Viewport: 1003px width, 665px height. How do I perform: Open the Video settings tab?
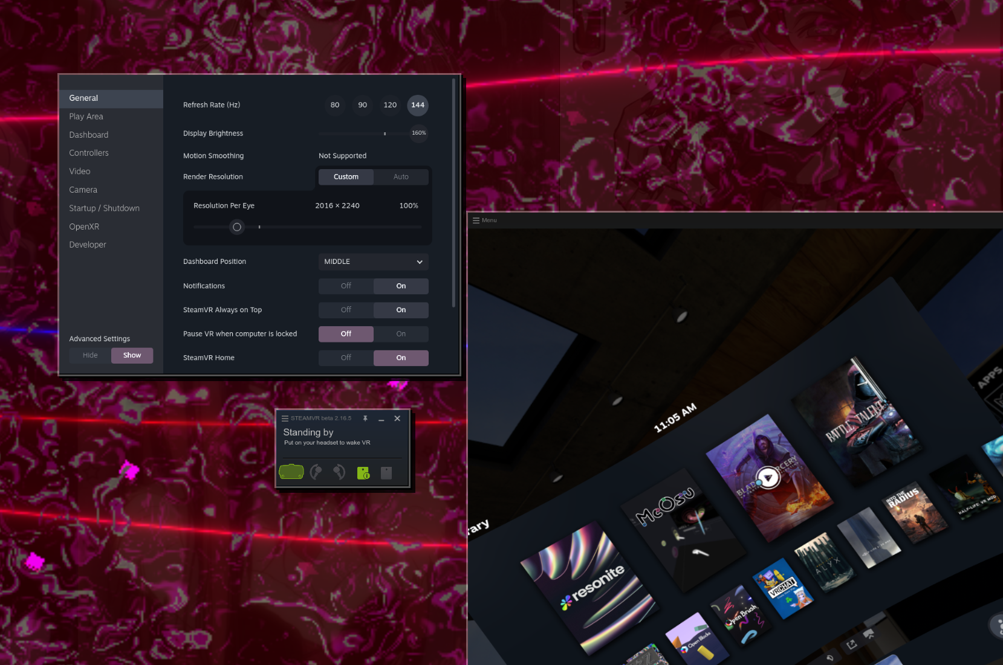(111, 172)
